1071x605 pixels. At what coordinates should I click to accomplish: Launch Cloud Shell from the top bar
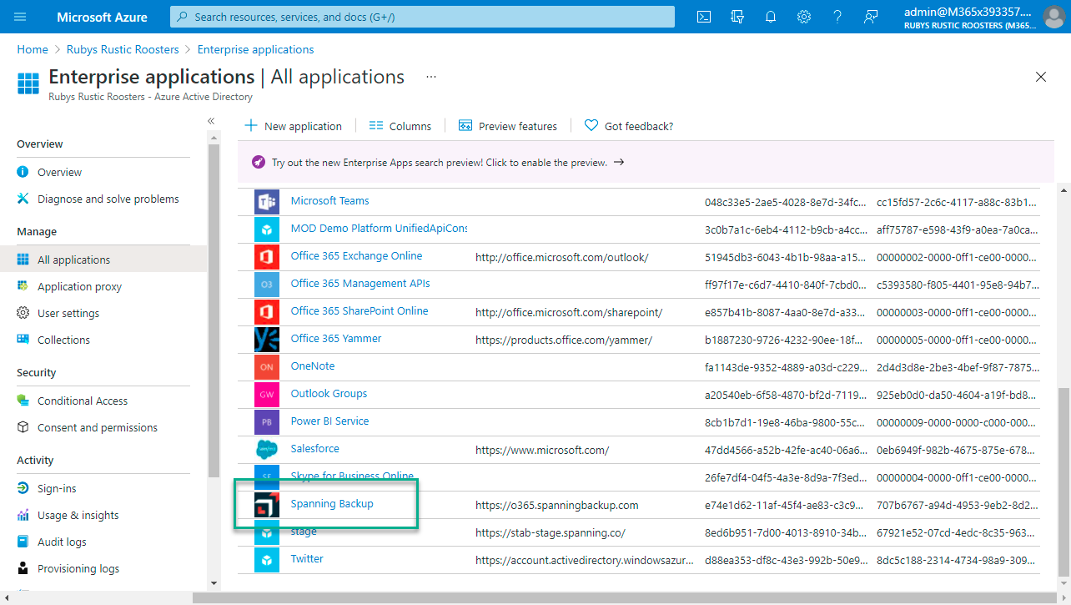pos(704,17)
